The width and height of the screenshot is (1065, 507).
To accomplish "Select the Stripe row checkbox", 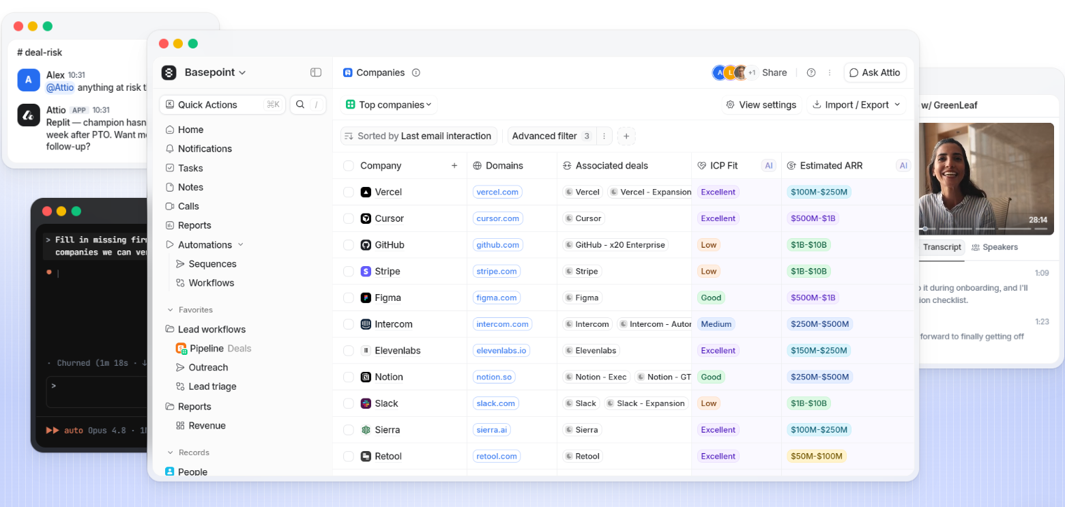I will [x=349, y=272].
